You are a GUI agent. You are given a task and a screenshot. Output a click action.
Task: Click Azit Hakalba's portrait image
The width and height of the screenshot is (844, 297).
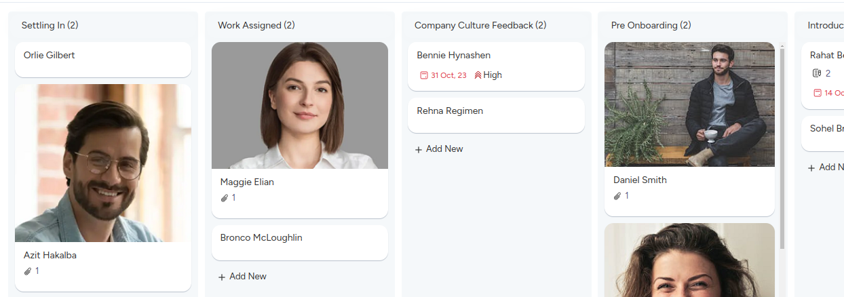pos(103,163)
